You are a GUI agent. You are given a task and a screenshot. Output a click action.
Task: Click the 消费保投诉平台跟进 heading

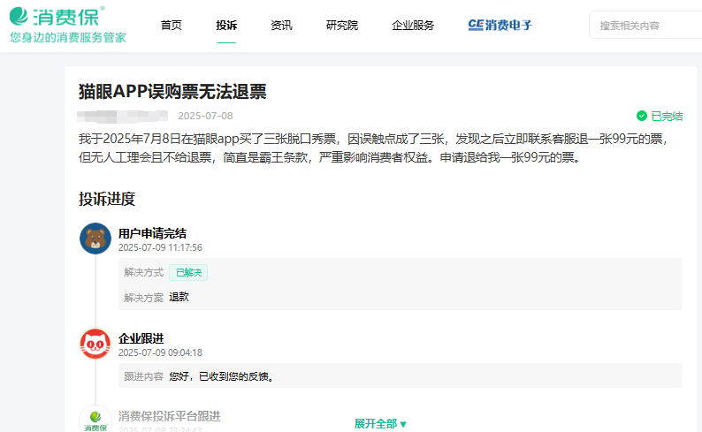pos(169,416)
